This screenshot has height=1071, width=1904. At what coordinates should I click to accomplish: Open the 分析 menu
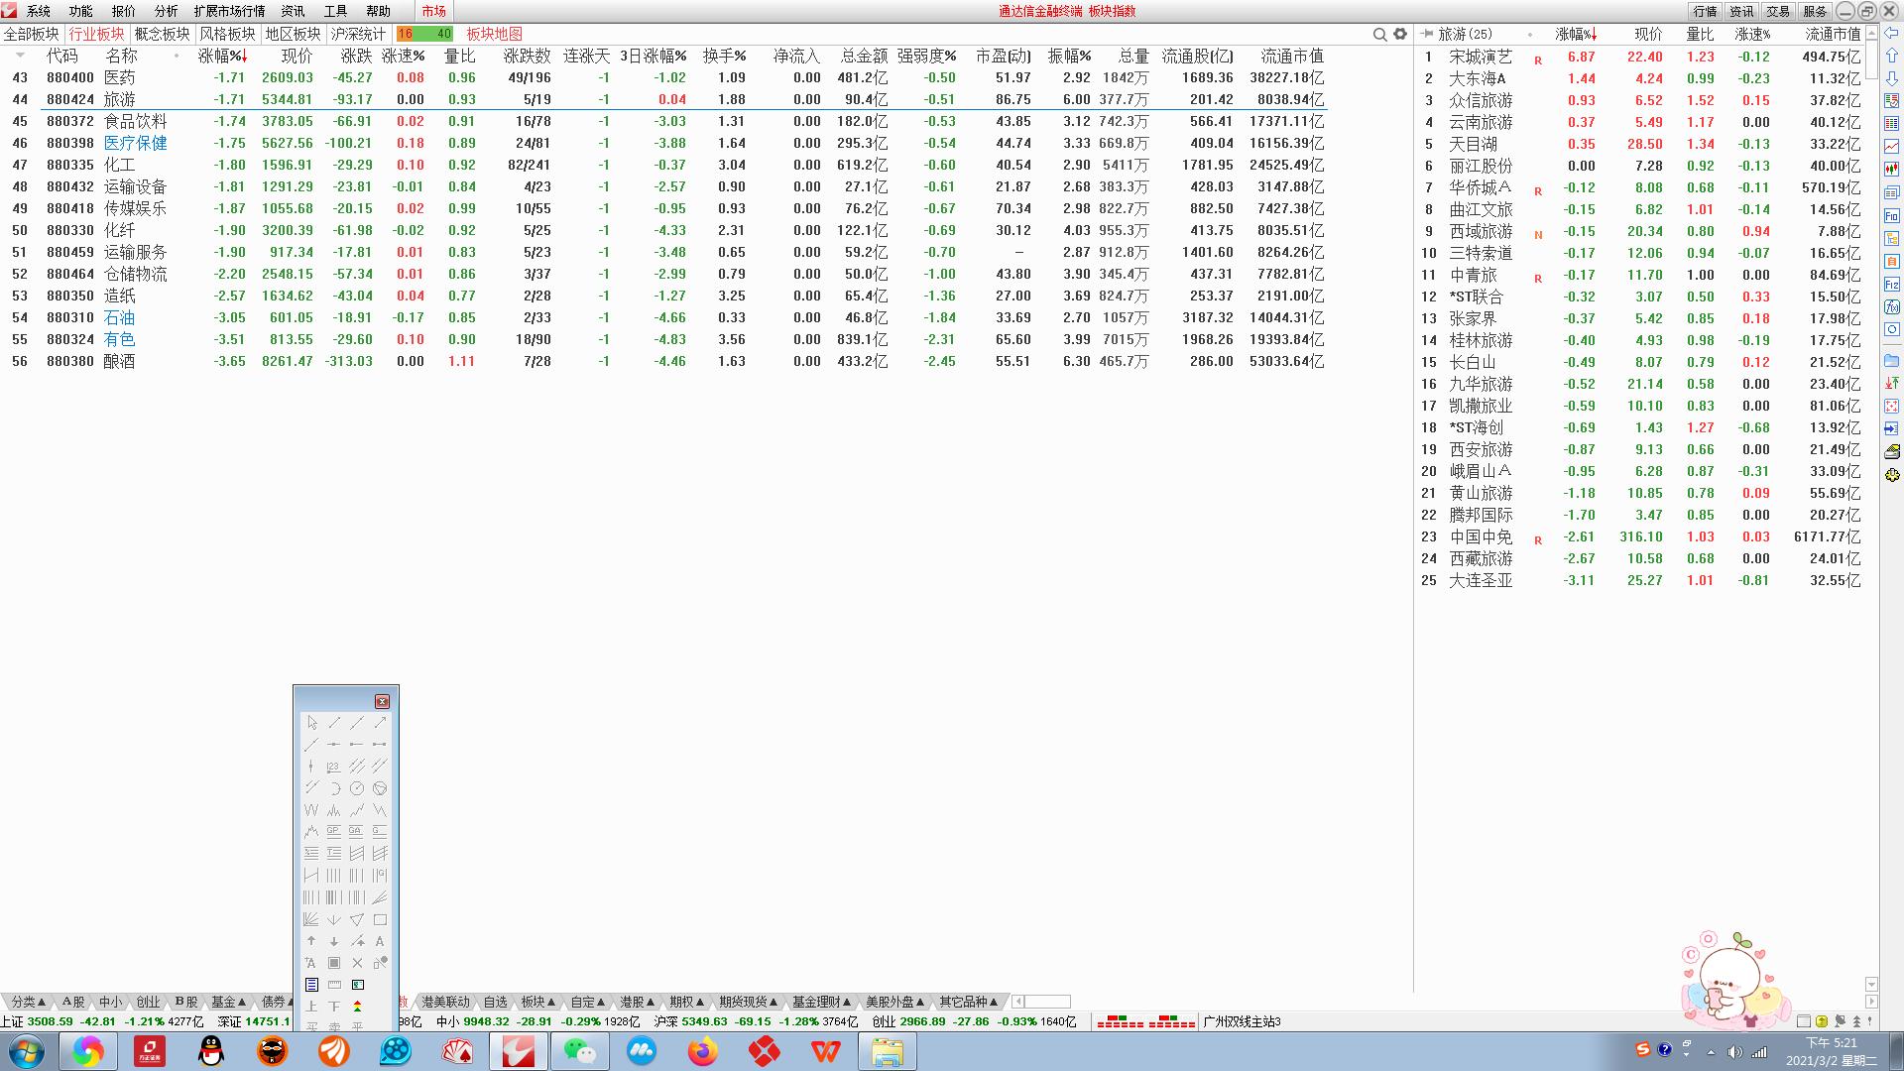click(166, 11)
